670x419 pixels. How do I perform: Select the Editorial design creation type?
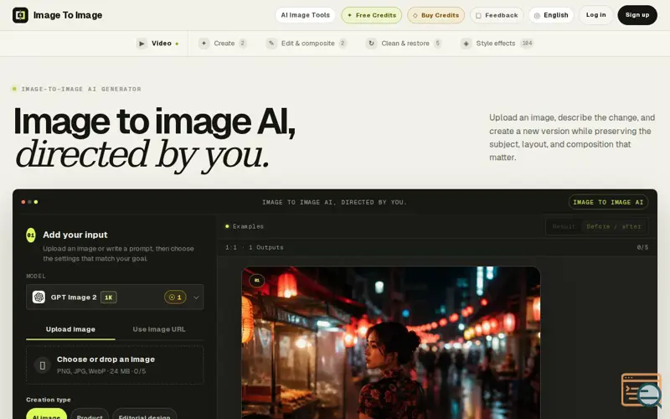144,416
